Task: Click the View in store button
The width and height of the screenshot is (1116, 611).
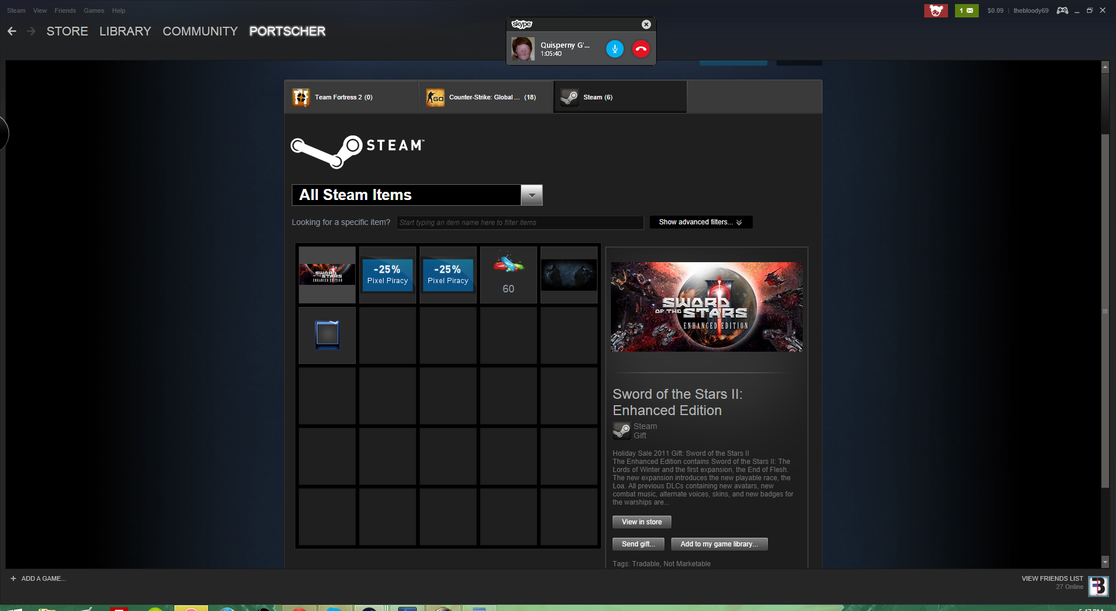Action: pyautogui.click(x=642, y=522)
